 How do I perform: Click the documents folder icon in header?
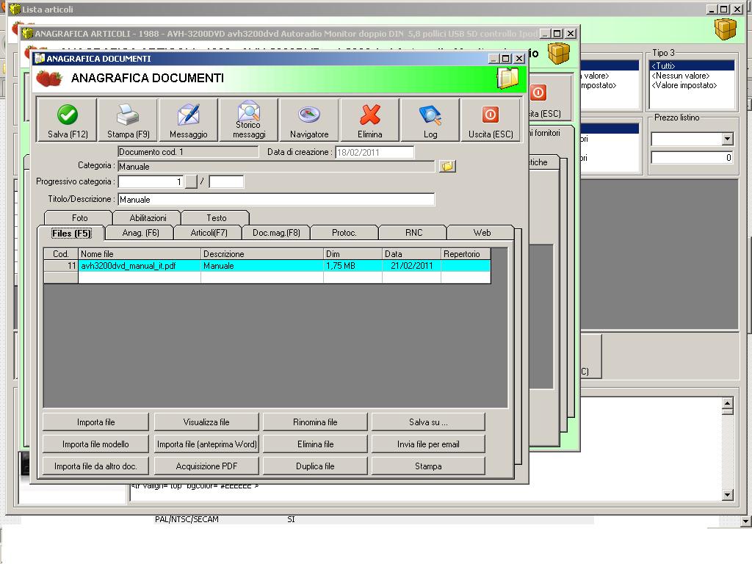coord(507,78)
